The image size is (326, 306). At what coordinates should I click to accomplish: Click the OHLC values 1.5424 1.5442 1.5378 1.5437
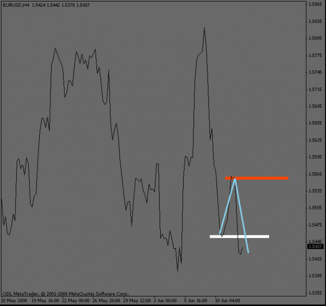(61, 5)
